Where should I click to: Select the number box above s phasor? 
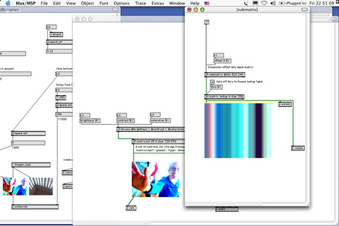point(51,27)
